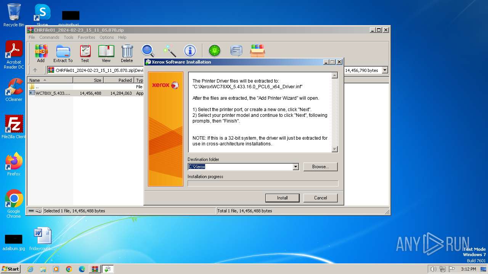Click the Wizard wand icon in WinRAR

coord(169,51)
